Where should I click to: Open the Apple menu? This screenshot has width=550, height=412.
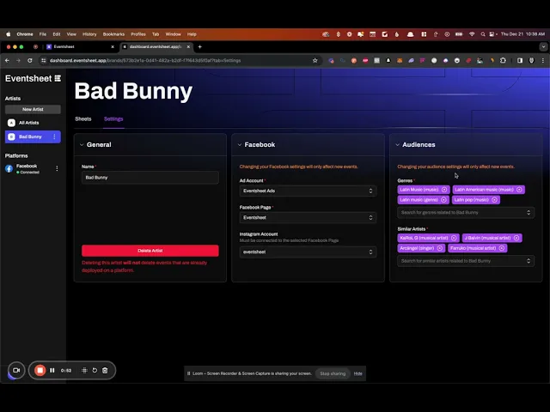[x=9, y=34]
